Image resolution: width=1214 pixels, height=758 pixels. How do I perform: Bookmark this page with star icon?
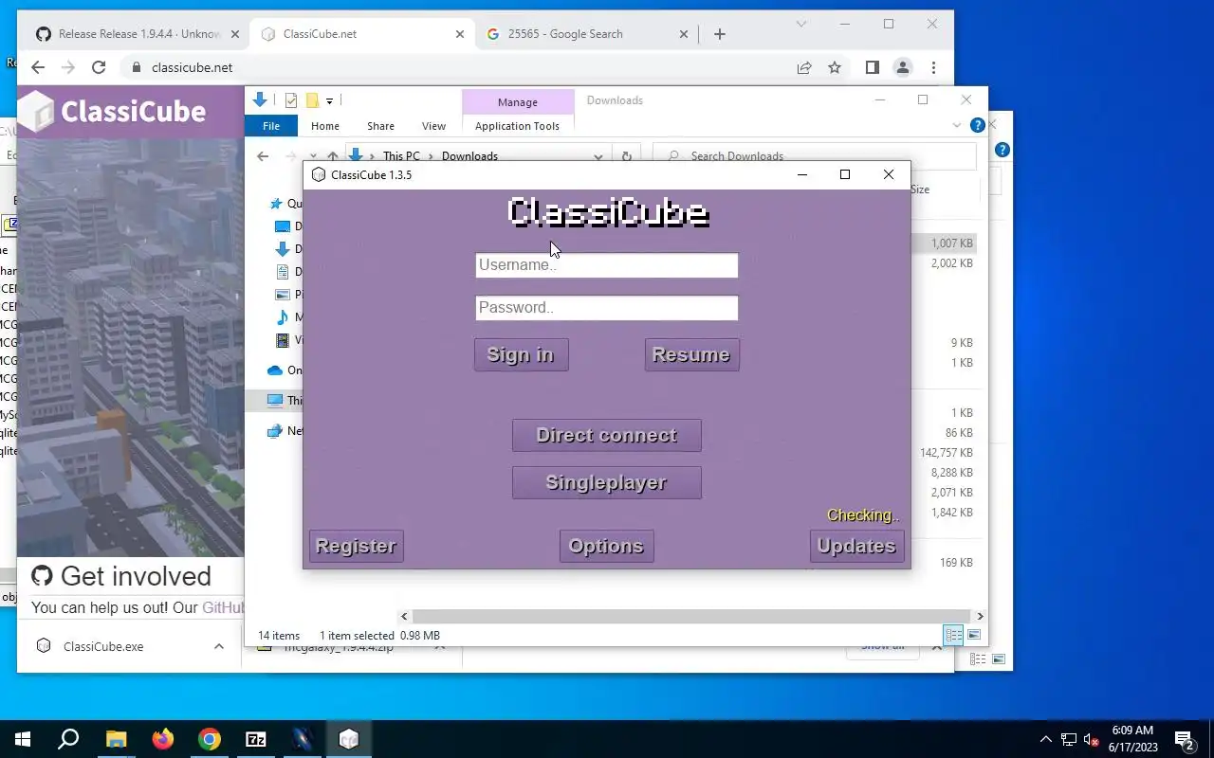pos(835,67)
